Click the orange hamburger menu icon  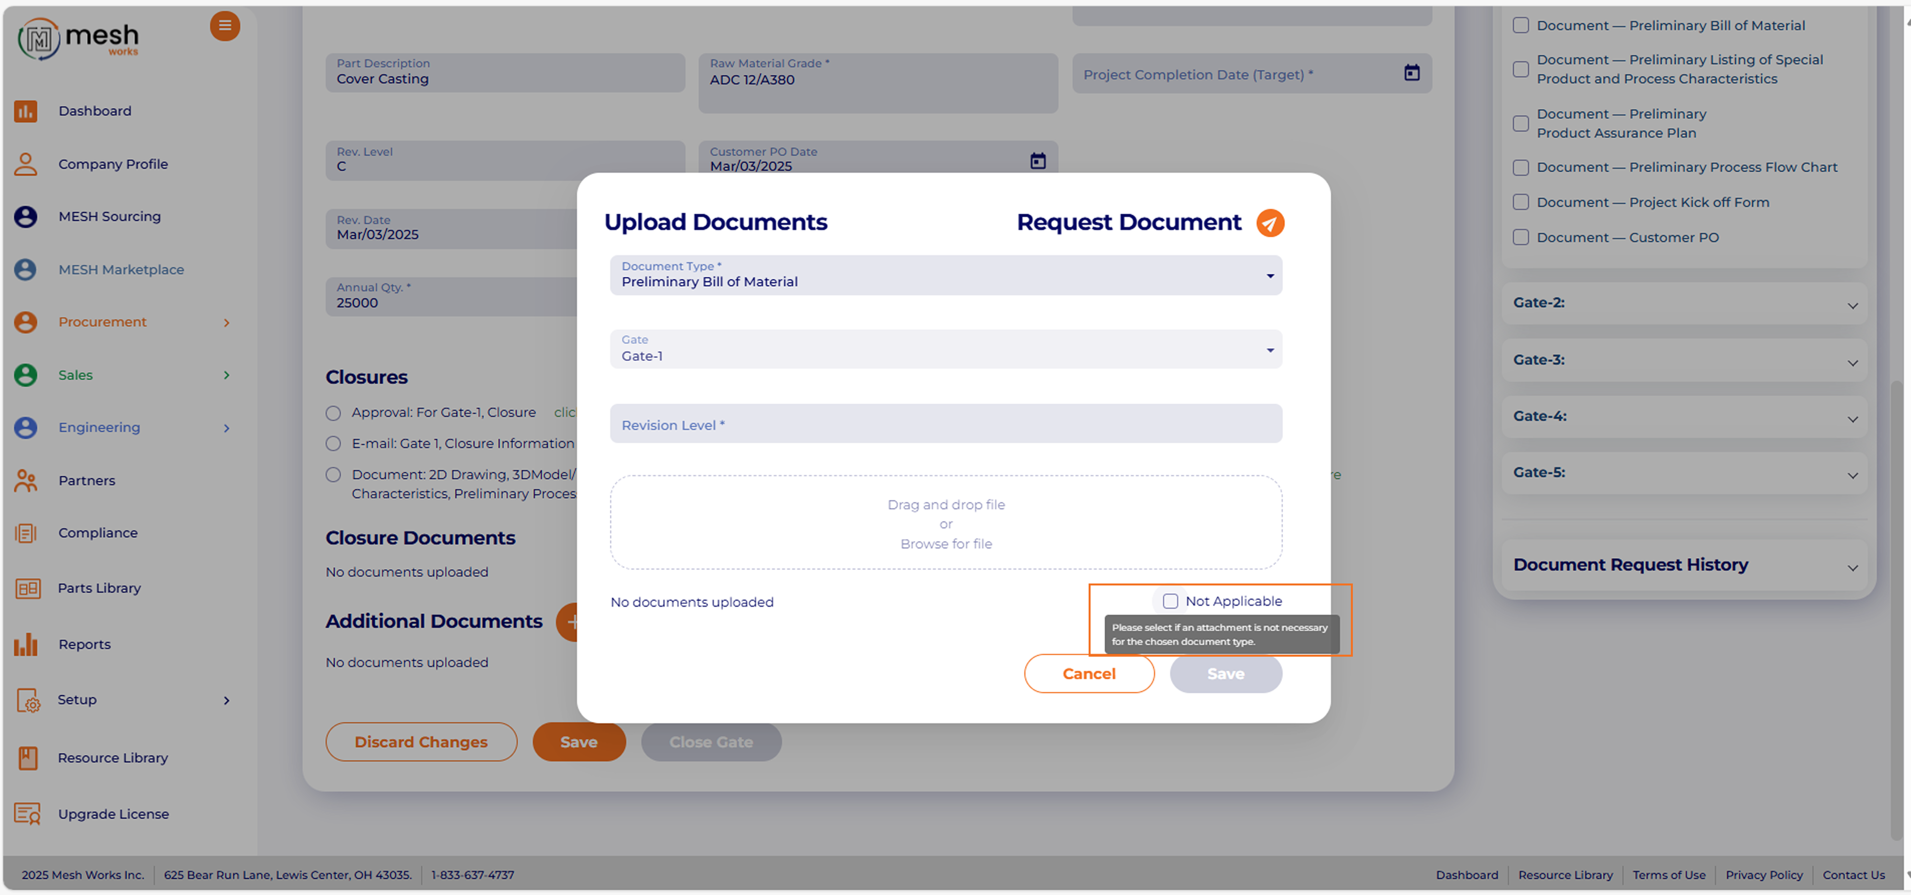tap(225, 27)
